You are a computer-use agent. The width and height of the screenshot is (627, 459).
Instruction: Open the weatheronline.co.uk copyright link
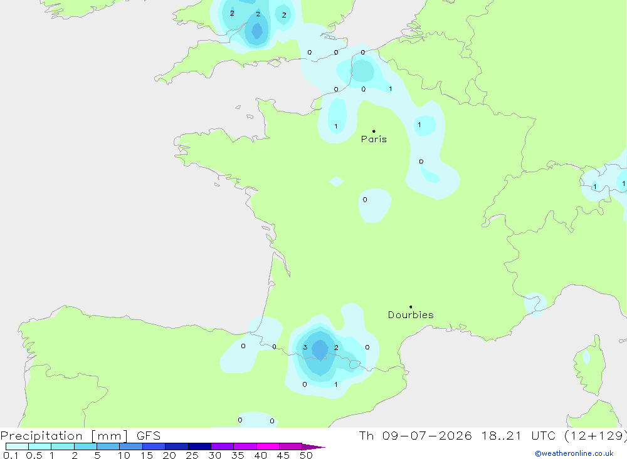(574, 453)
